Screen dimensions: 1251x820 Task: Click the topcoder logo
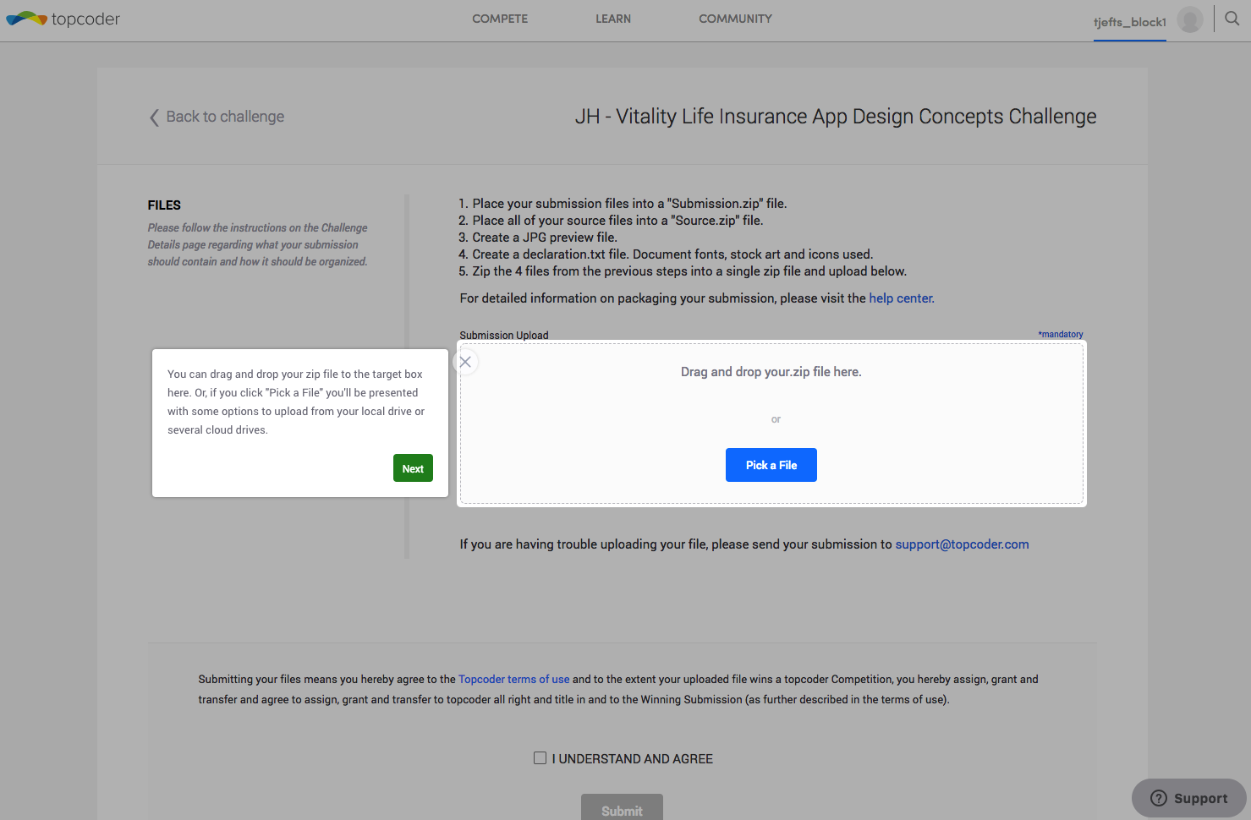(x=63, y=19)
